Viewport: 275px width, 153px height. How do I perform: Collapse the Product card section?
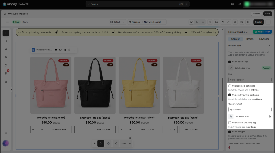click(x=270, y=46)
